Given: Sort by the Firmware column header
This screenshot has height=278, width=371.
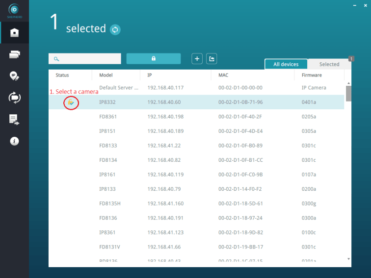Looking at the screenshot, I should point(312,75).
